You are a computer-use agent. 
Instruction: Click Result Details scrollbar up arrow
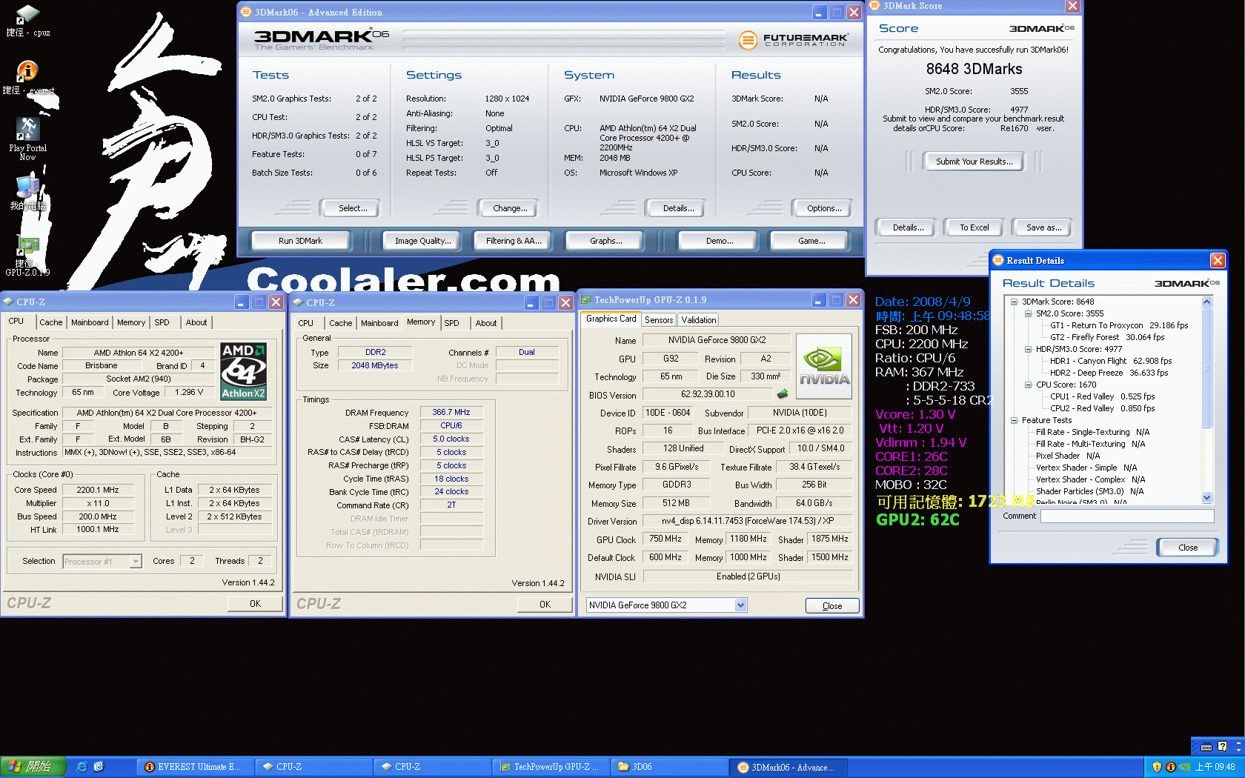click(x=1206, y=302)
